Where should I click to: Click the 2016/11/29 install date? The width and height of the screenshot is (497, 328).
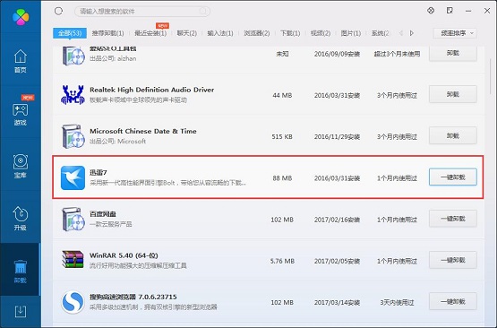pos(337,137)
